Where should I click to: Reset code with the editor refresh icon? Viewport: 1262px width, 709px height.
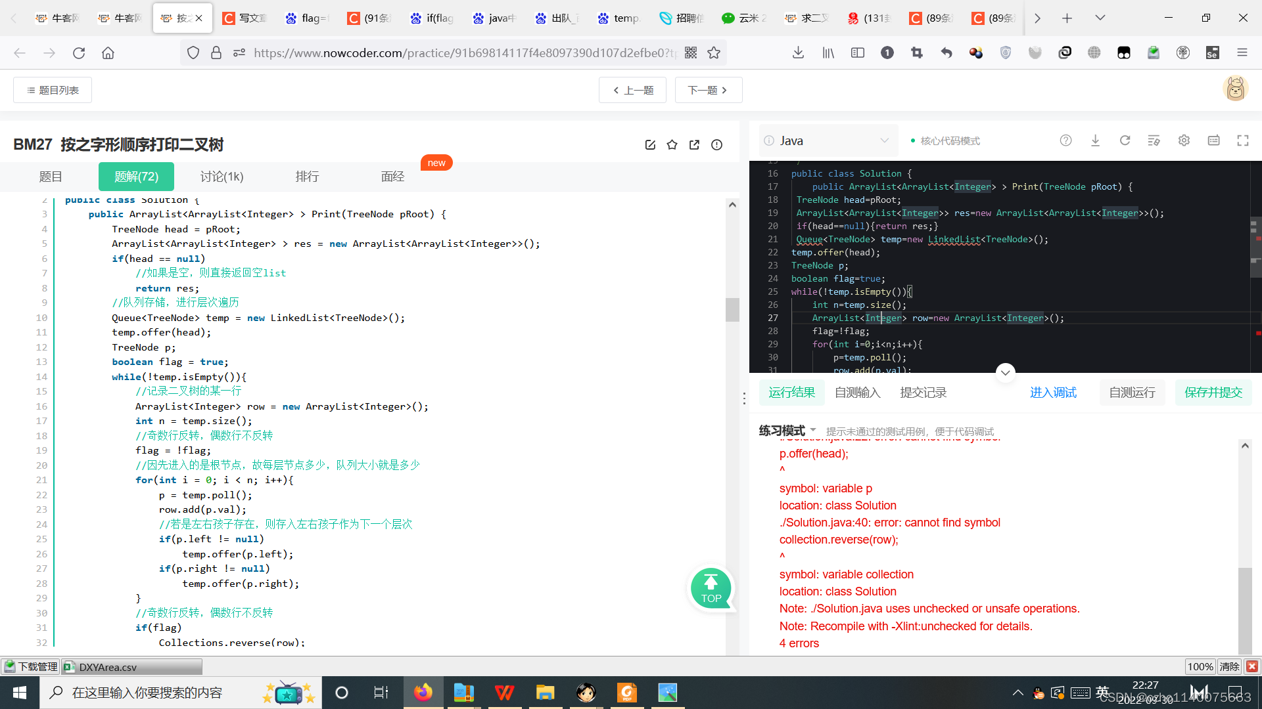pyautogui.click(x=1125, y=140)
